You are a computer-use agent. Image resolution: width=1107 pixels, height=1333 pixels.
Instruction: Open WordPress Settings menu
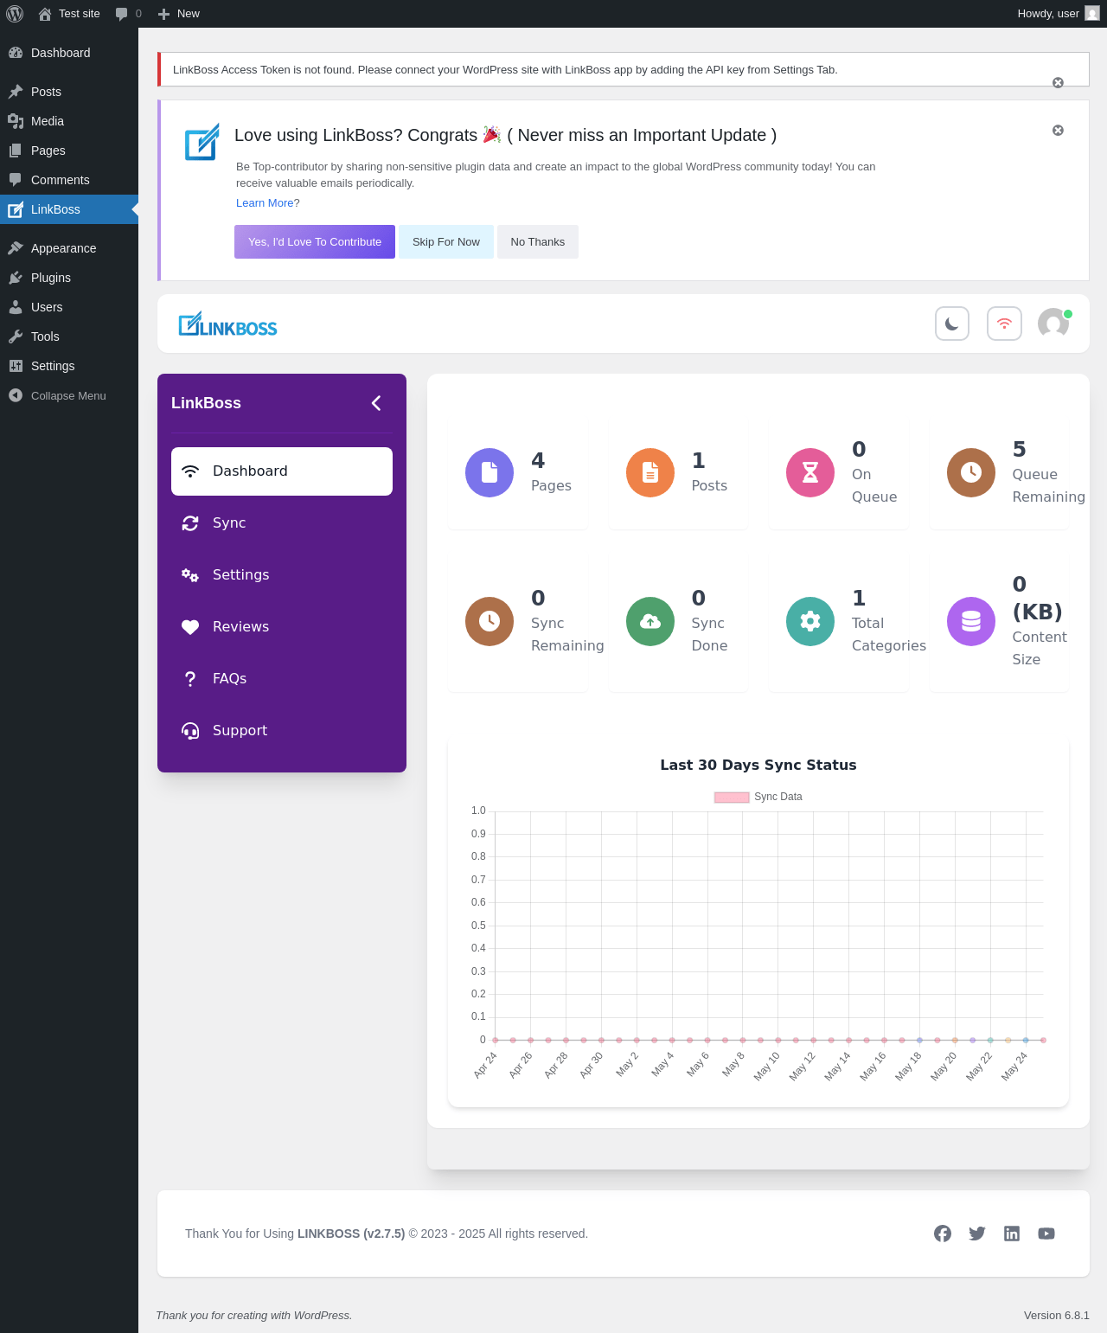point(69,366)
